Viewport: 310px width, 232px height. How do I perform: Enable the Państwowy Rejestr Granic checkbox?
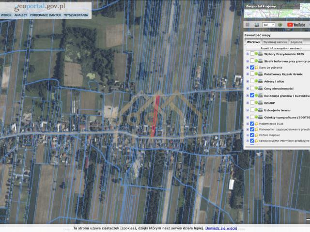252,74
